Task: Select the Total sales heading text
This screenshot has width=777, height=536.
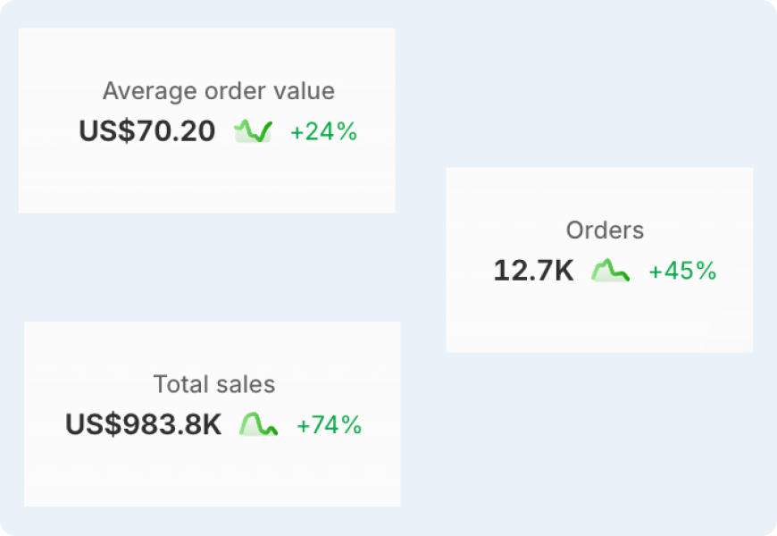Action: [214, 384]
